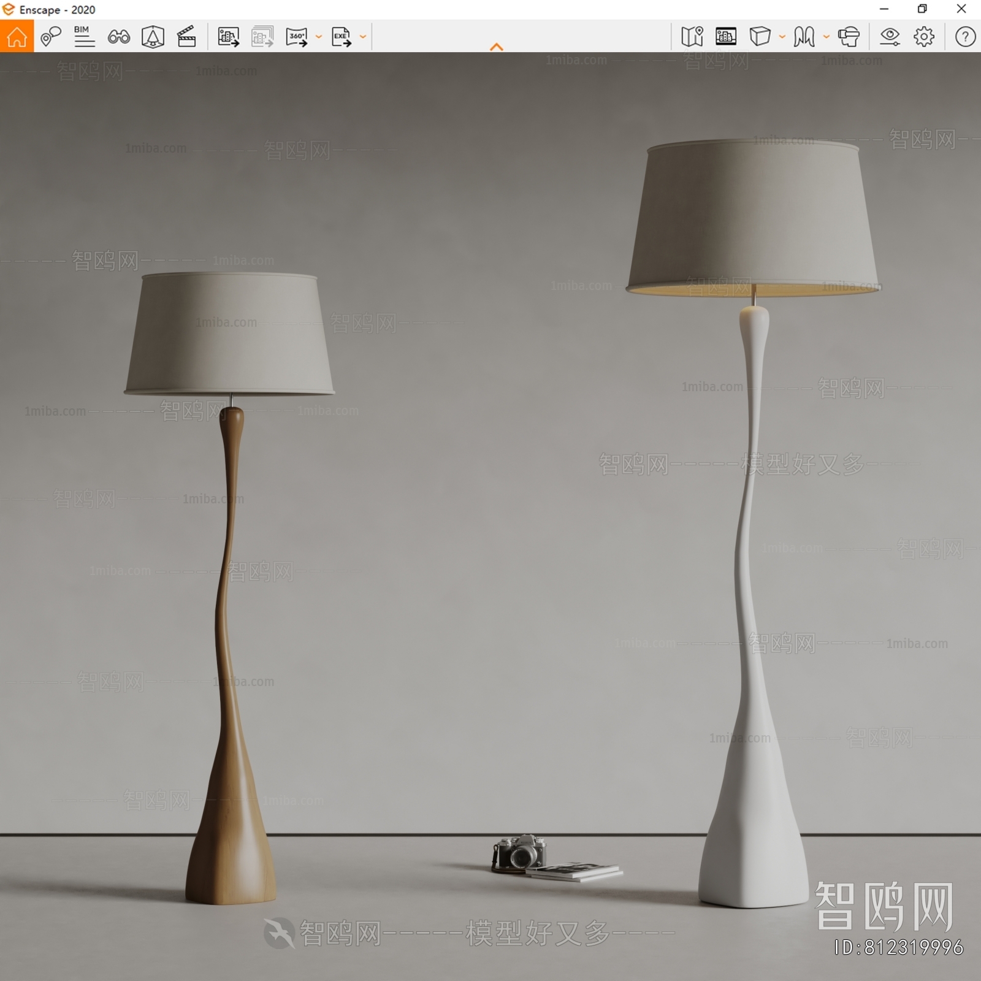This screenshot has height=981, width=981.
Task: Click the orange Home icon
Action: click(17, 36)
